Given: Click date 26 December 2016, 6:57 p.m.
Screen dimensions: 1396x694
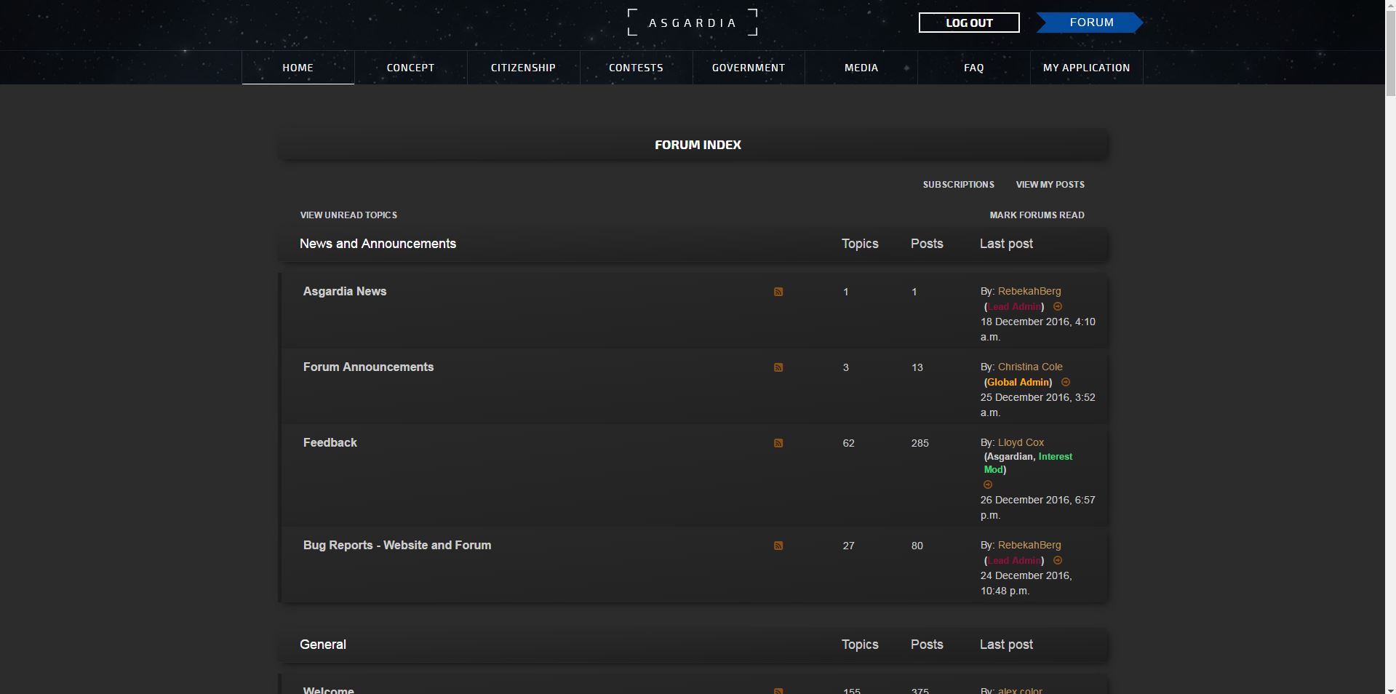Looking at the screenshot, I should click(x=1037, y=507).
